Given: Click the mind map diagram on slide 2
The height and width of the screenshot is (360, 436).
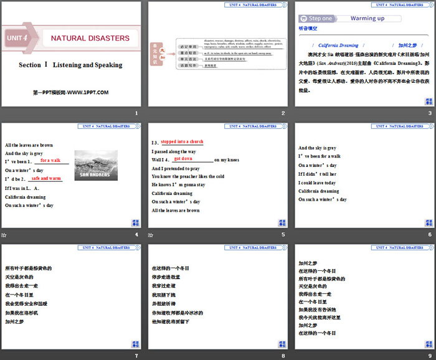Looking at the screenshot, I should 218,54.
